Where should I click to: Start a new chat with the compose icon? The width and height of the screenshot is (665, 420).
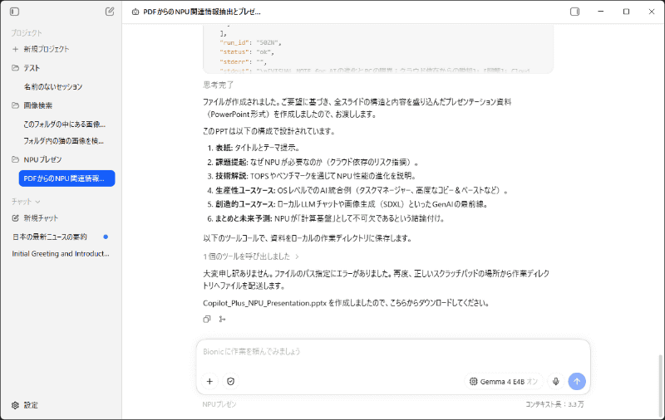pyautogui.click(x=110, y=12)
